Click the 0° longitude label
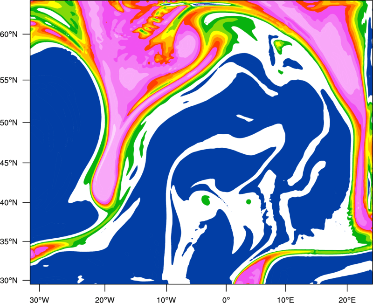 tap(226, 299)
